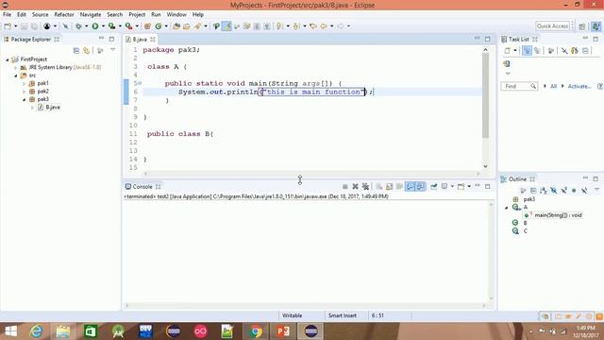Click the Remove Launch X icon in Console

355,187
